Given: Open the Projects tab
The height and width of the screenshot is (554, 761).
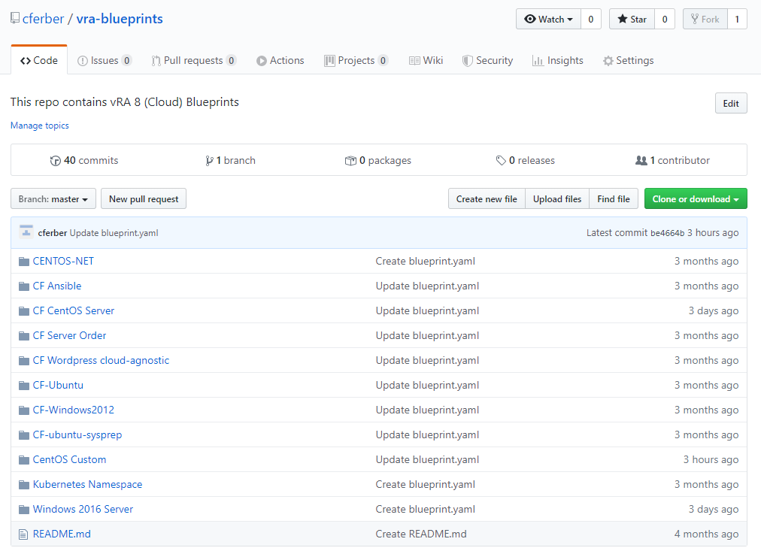Looking at the screenshot, I should (x=356, y=61).
